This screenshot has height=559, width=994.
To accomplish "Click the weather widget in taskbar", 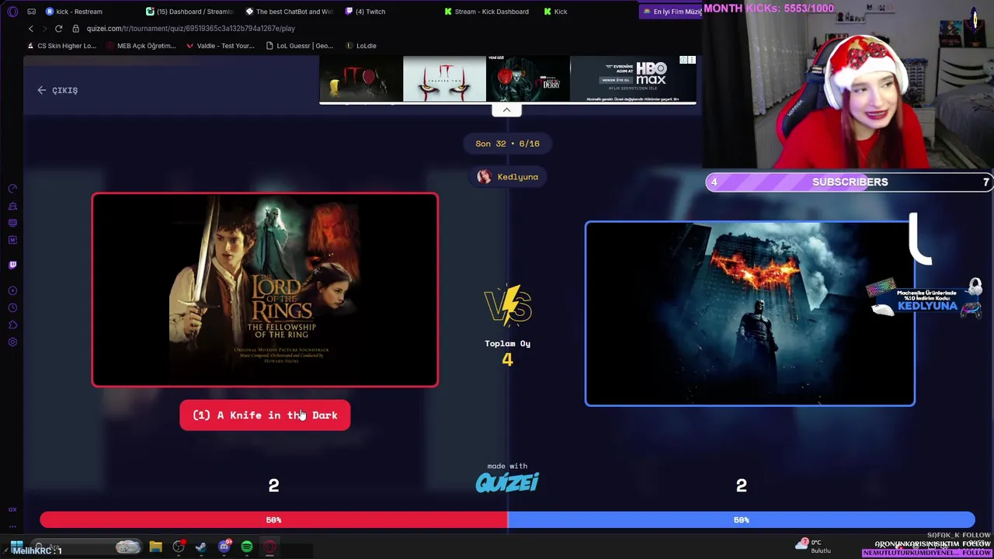I will tap(813, 547).
